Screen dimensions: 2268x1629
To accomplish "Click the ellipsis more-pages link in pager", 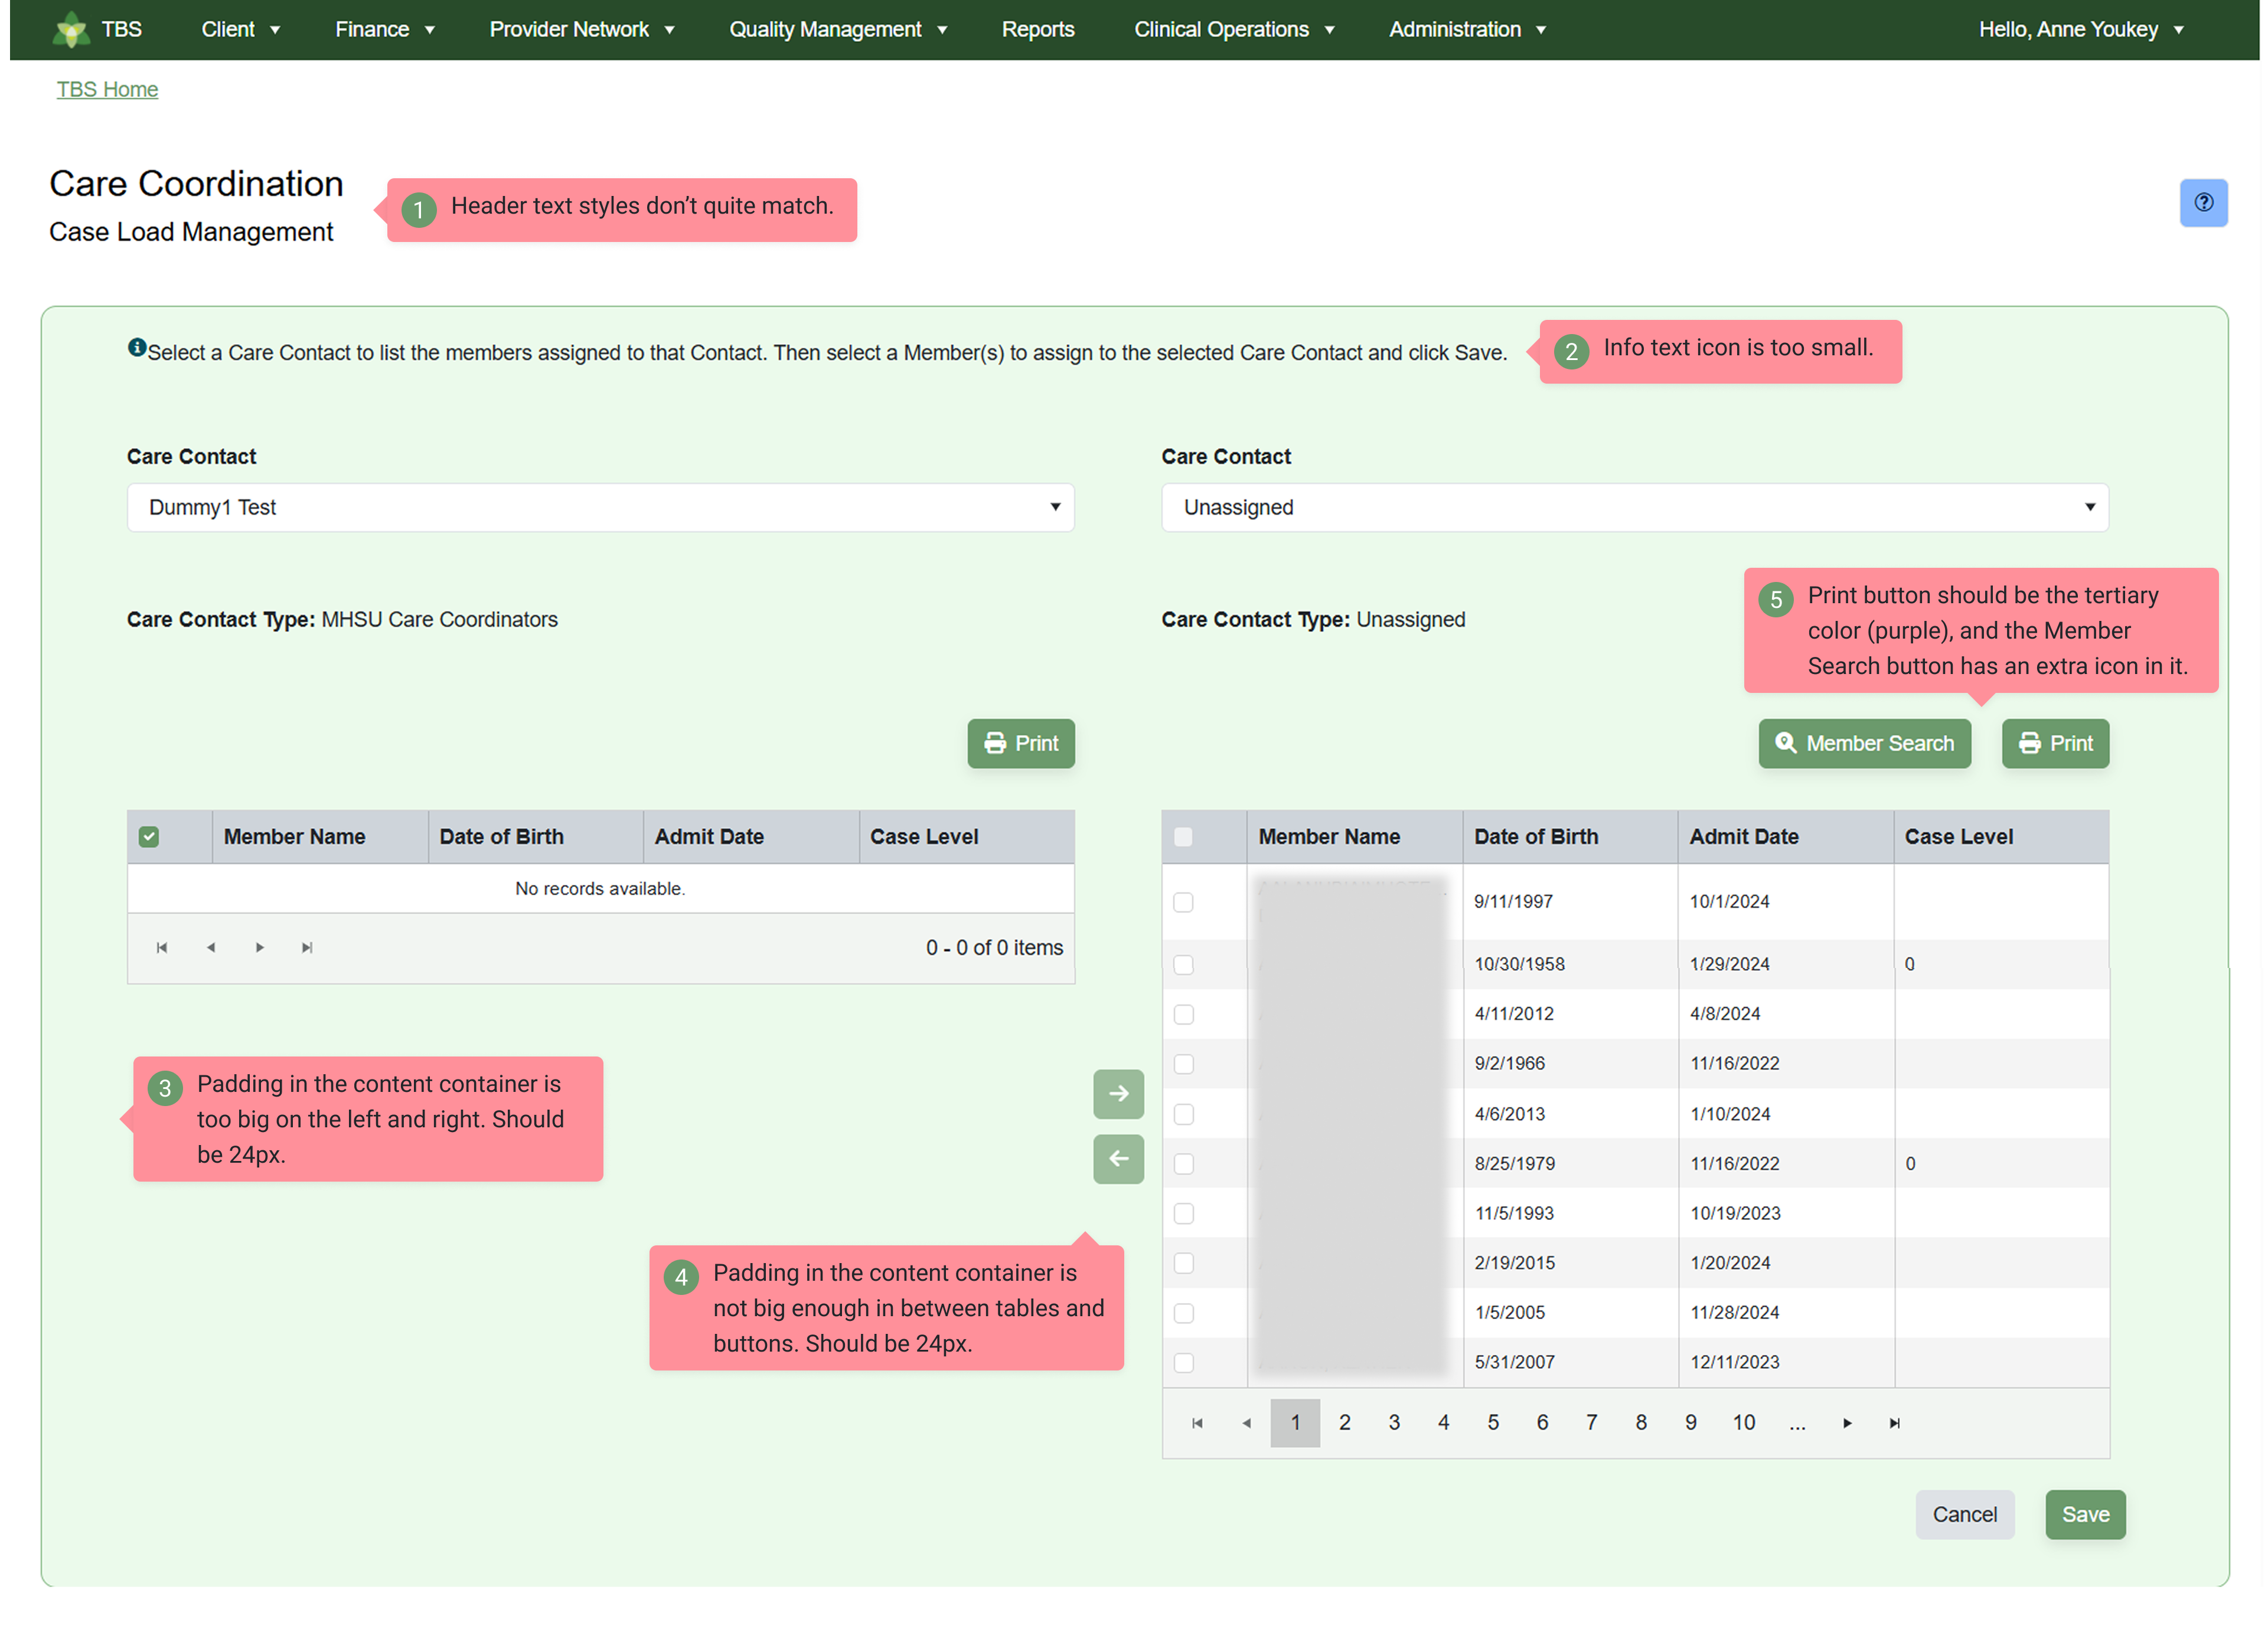I will (1797, 1423).
